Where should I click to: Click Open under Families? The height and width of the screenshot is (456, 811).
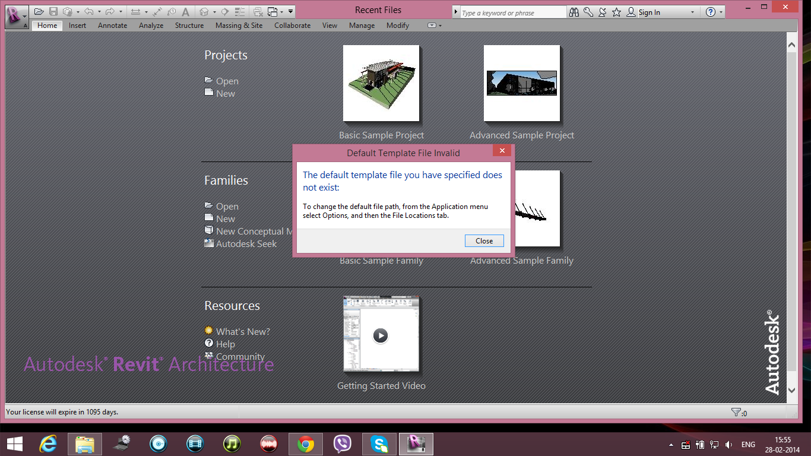227,207
